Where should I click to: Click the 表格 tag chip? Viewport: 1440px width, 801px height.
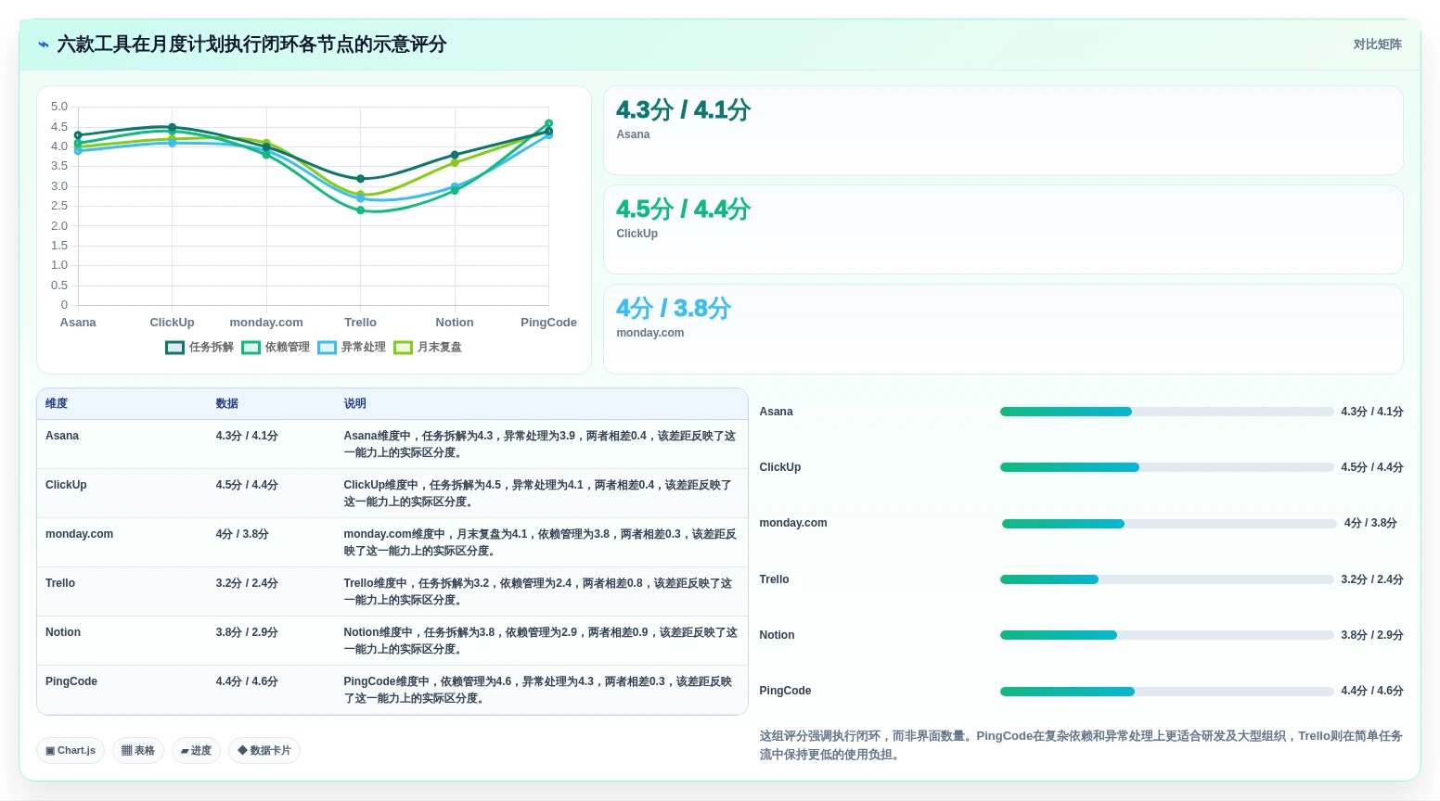tap(138, 751)
